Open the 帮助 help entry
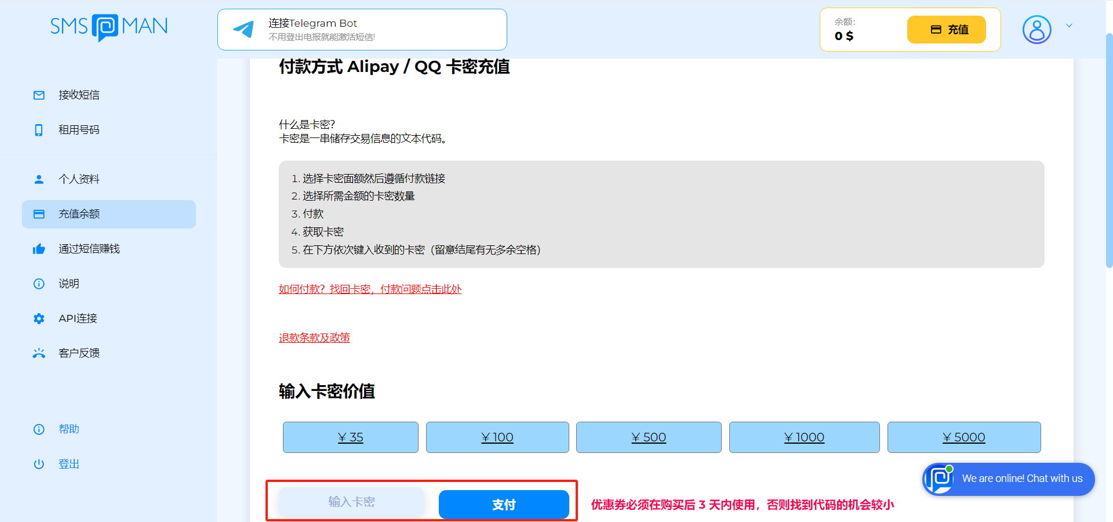Screen dimensions: 1113x522 tap(69, 429)
